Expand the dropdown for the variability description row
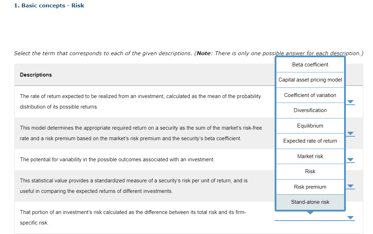This screenshot has height=234, width=373. pyautogui.click(x=350, y=160)
